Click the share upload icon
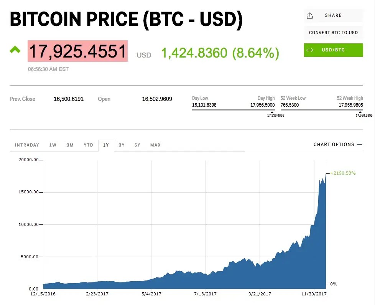The width and height of the screenshot is (375, 305). [310, 16]
